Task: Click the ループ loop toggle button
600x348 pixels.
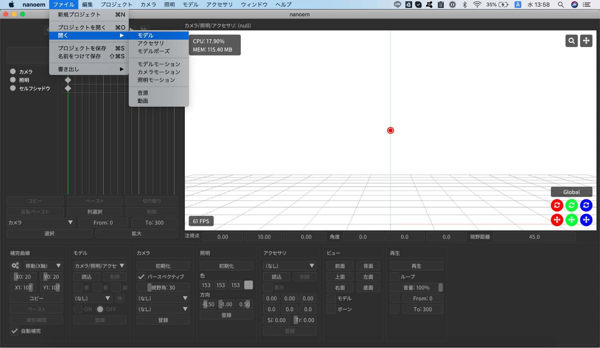Action: (394, 276)
